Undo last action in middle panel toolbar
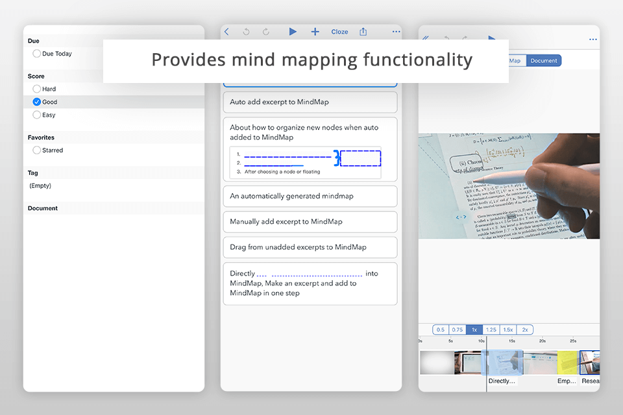623x415 pixels. click(247, 32)
